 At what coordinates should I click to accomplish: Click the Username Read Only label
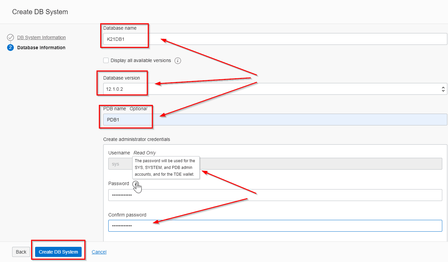tap(132, 153)
